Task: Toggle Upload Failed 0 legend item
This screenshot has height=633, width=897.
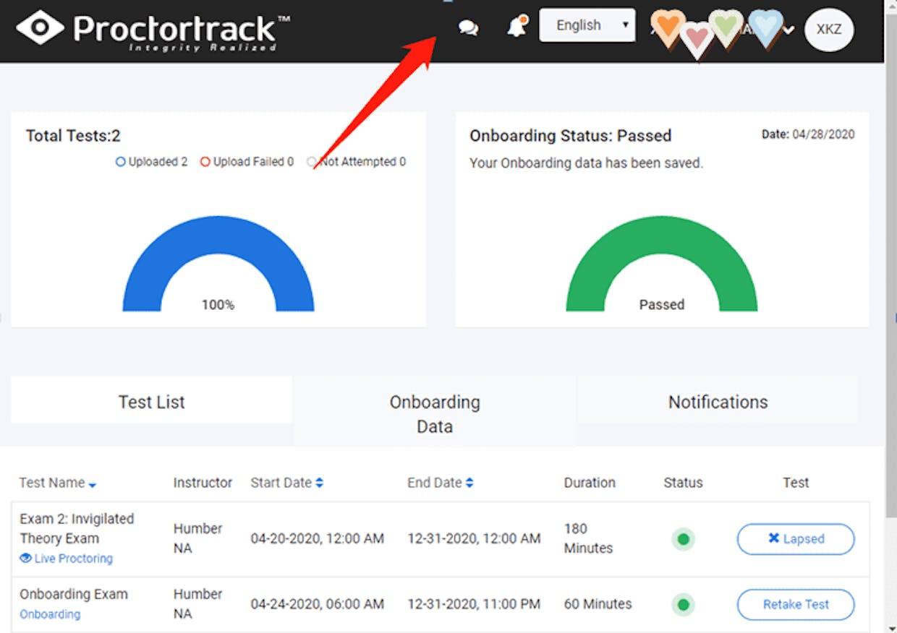Action: click(247, 162)
